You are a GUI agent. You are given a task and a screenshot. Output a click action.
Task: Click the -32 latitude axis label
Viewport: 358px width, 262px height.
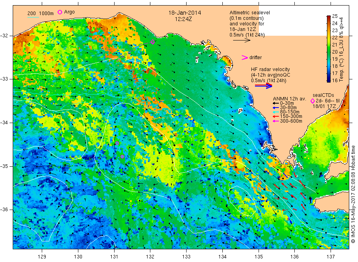pos(4,36)
